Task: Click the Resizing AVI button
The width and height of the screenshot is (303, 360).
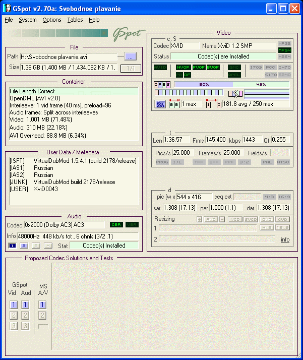Action: [211, 219]
